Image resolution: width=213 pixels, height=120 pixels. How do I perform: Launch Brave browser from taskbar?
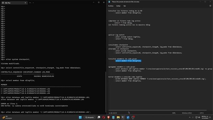point(108,117)
